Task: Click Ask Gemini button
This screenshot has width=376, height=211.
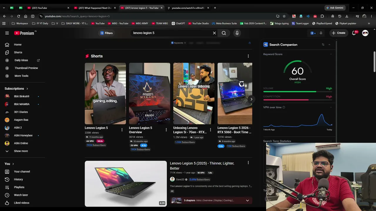Action: (335, 8)
